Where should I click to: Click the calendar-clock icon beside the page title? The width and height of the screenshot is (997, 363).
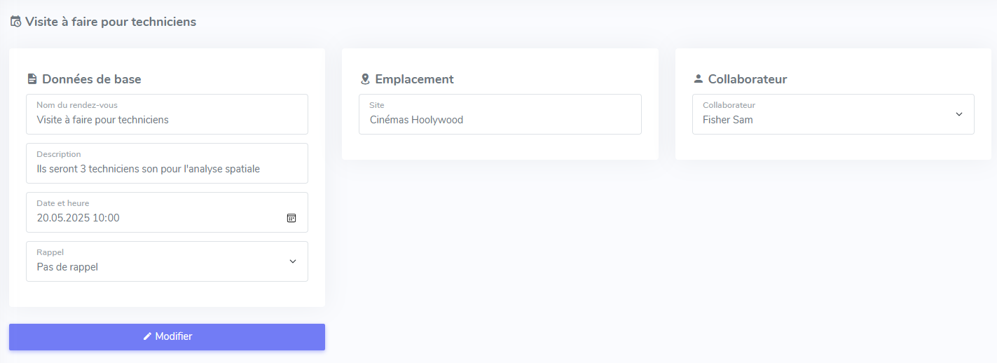tap(15, 22)
